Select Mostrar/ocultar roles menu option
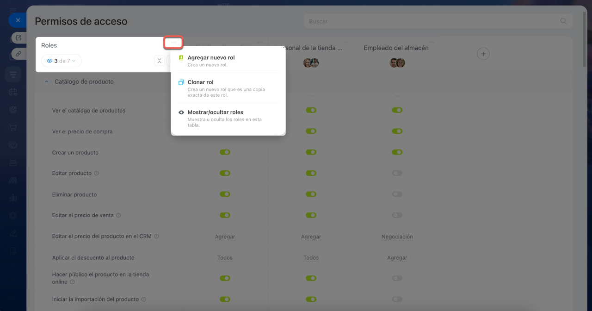 (x=215, y=112)
